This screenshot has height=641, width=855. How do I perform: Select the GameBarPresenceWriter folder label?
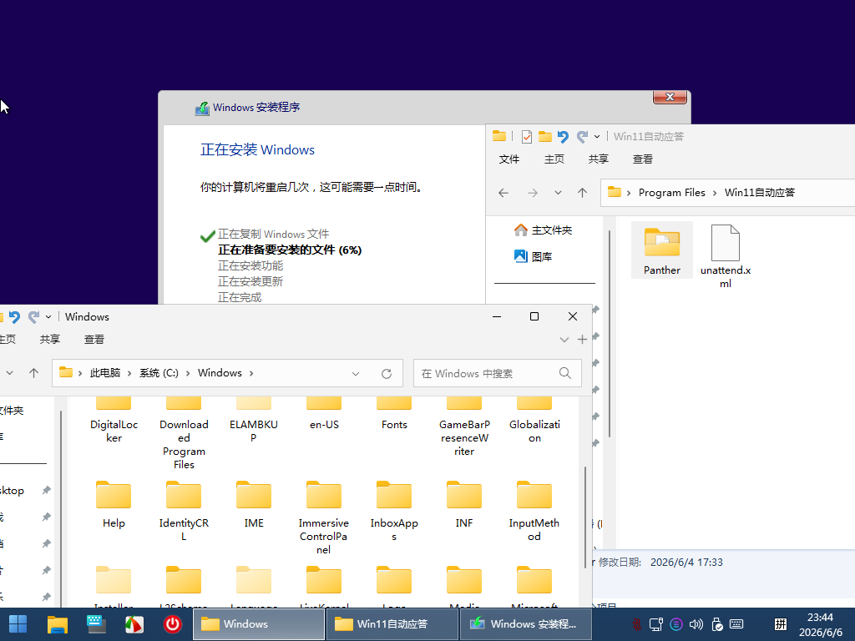click(x=464, y=437)
